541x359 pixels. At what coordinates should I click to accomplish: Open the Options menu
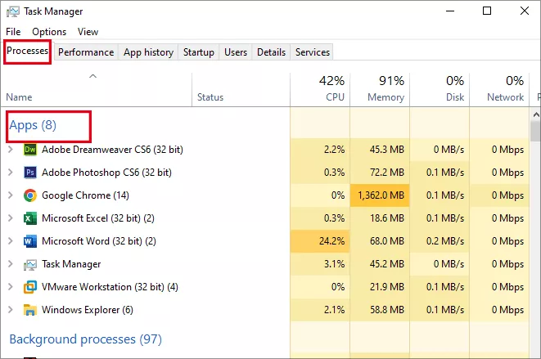coord(49,32)
